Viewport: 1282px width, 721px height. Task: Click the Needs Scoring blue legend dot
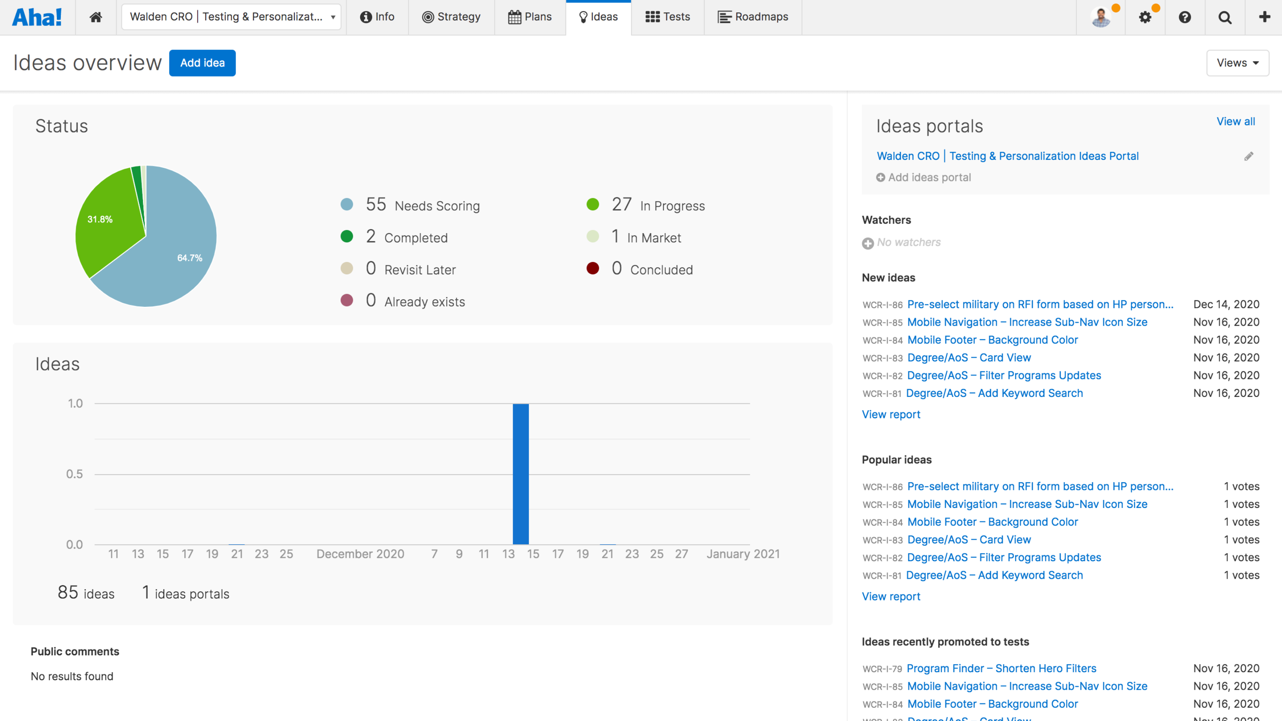pos(347,204)
